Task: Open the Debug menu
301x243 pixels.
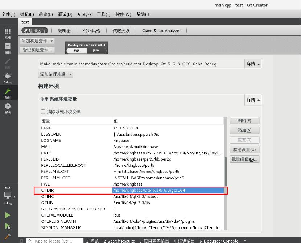Action: 65,14
